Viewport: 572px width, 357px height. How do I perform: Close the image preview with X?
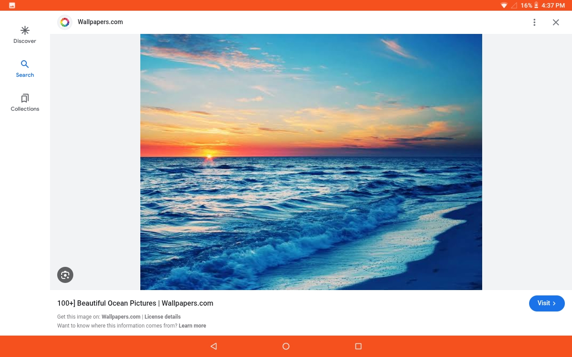pyautogui.click(x=556, y=22)
